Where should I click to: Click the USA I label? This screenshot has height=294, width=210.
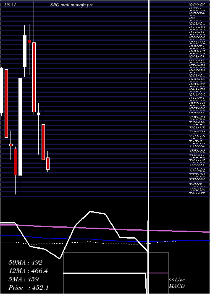[x=10, y=5]
